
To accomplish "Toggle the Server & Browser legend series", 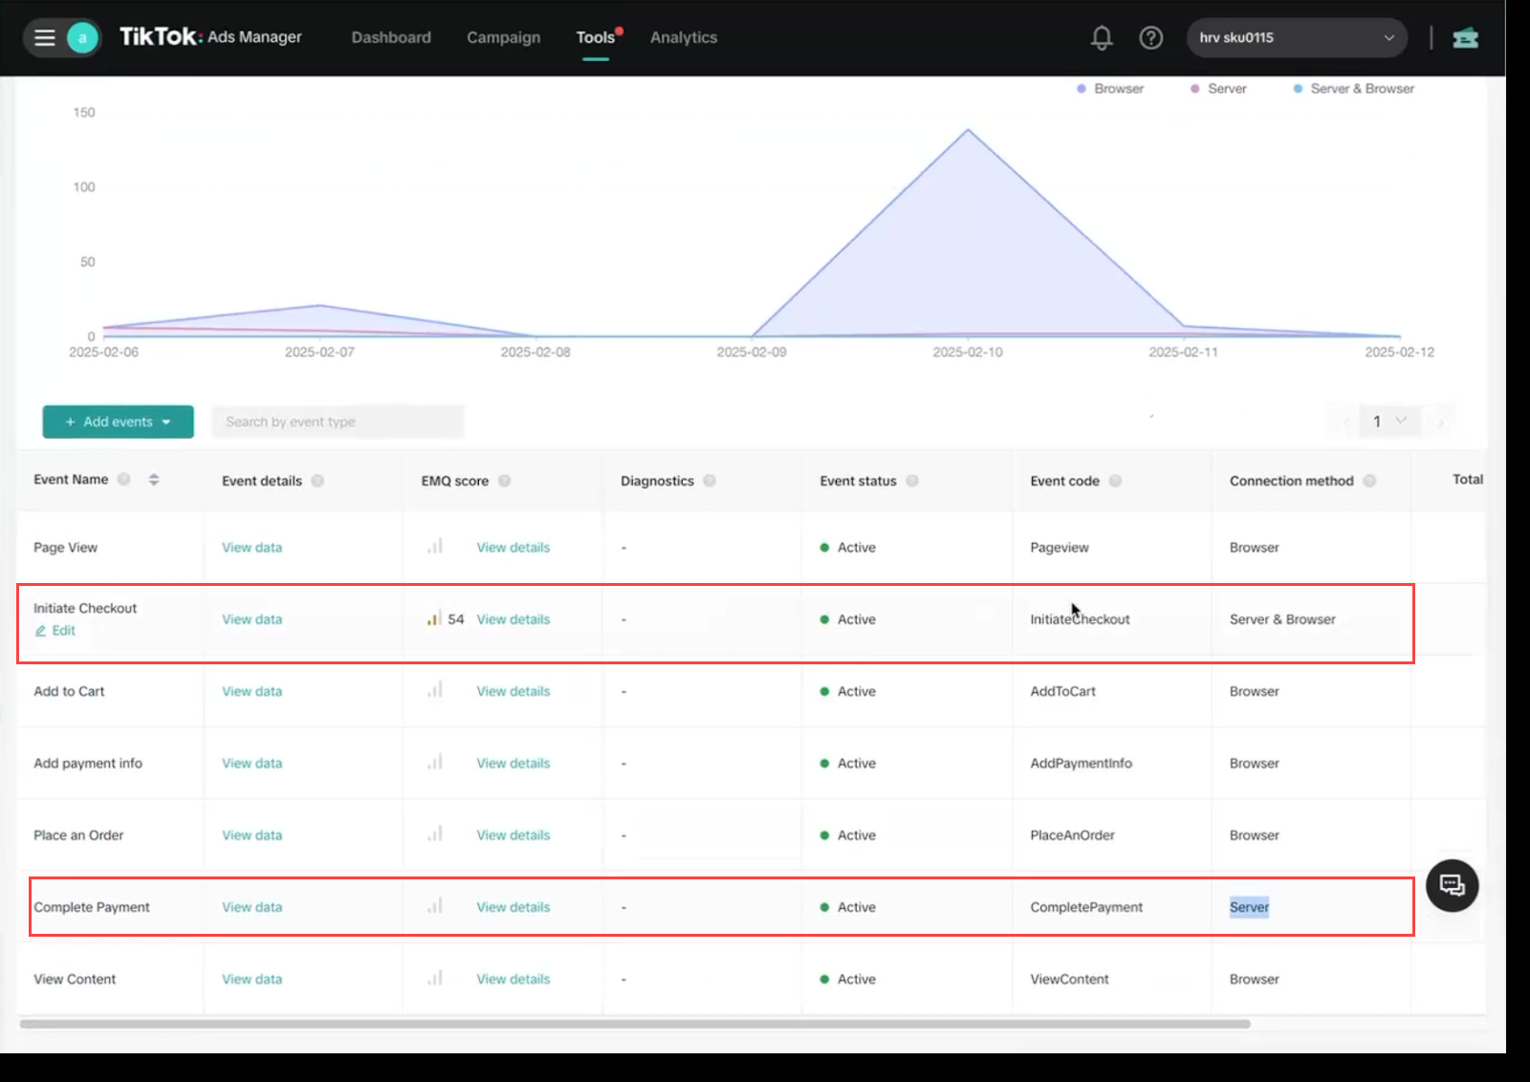I will click(x=1354, y=89).
